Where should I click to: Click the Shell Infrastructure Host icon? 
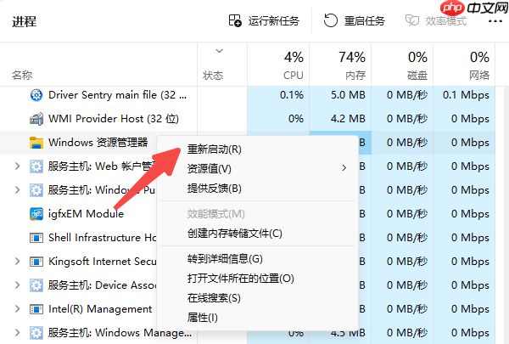[36, 238]
